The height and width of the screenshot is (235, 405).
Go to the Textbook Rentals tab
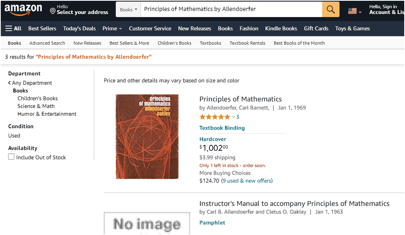tap(247, 43)
